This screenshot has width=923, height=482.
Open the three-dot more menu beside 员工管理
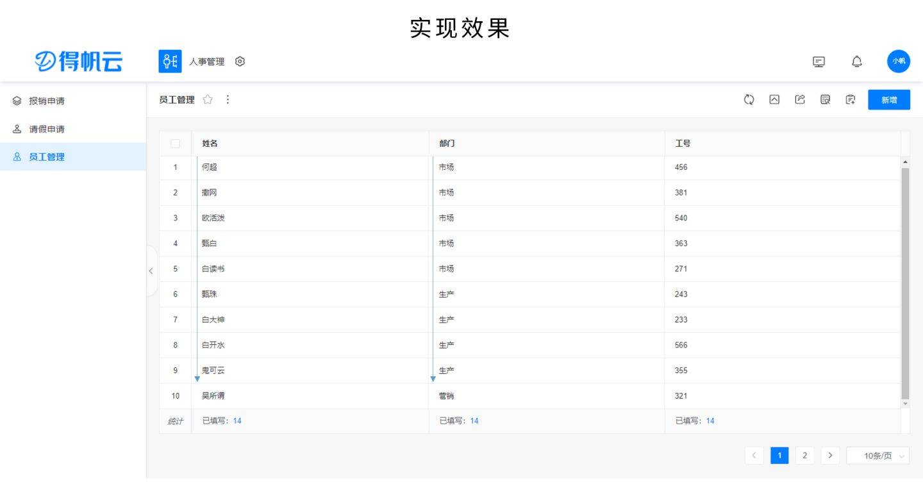click(228, 99)
